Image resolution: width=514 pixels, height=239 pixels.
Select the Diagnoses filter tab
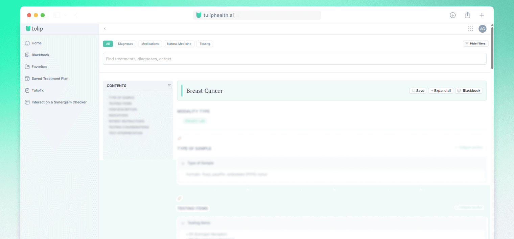click(125, 44)
